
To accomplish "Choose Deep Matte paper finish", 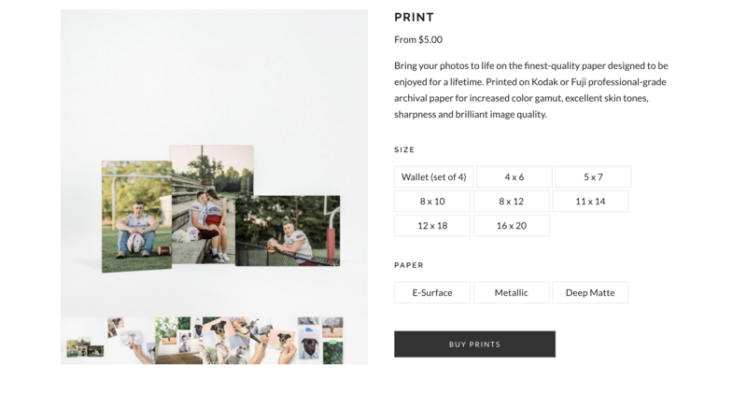I will [x=590, y=292].
